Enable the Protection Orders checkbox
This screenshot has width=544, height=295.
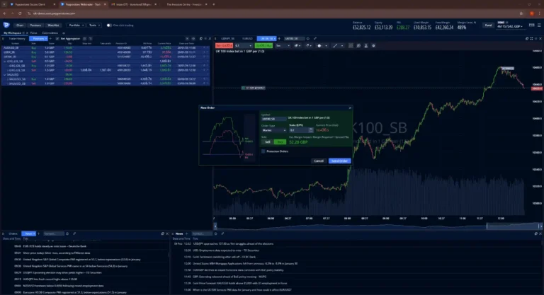click(263, 151)
